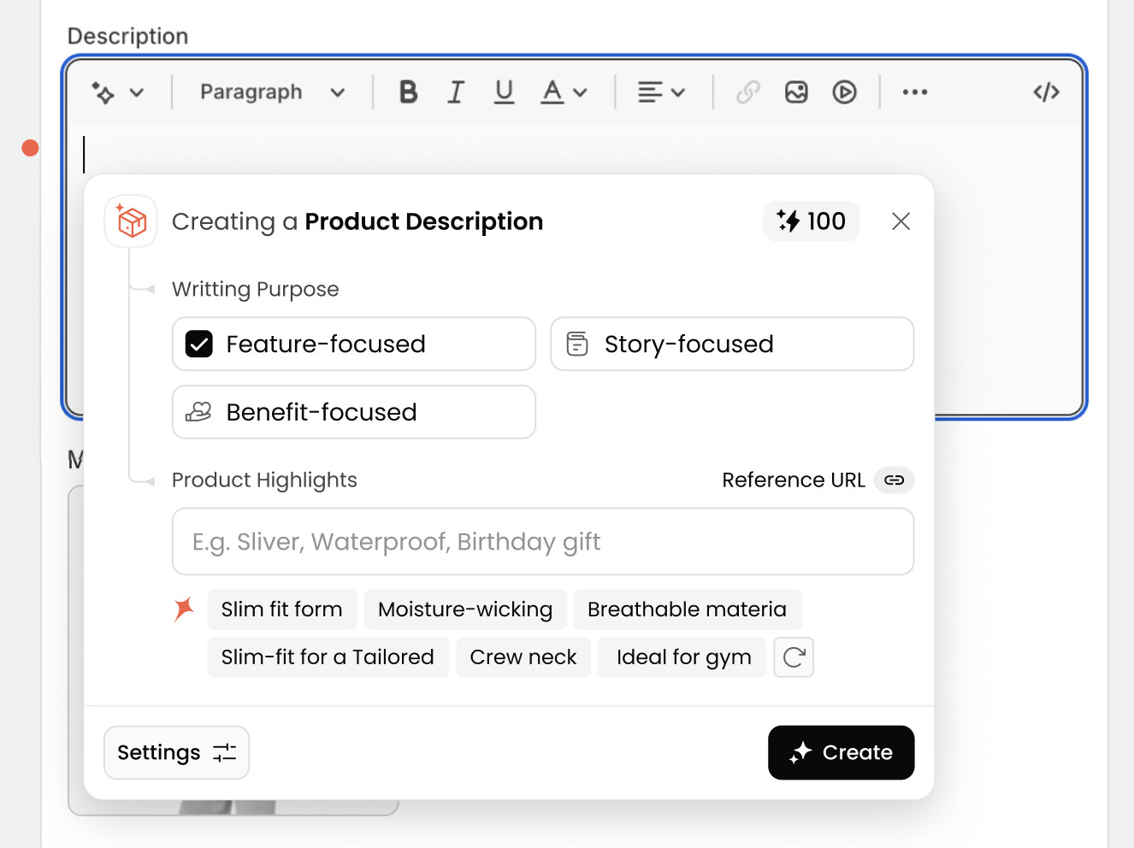
Task: Add the Breathable materia suggestion chip
Action: [688, 609]
